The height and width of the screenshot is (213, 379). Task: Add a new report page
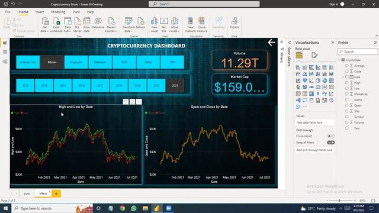click(x=56, y=193)
